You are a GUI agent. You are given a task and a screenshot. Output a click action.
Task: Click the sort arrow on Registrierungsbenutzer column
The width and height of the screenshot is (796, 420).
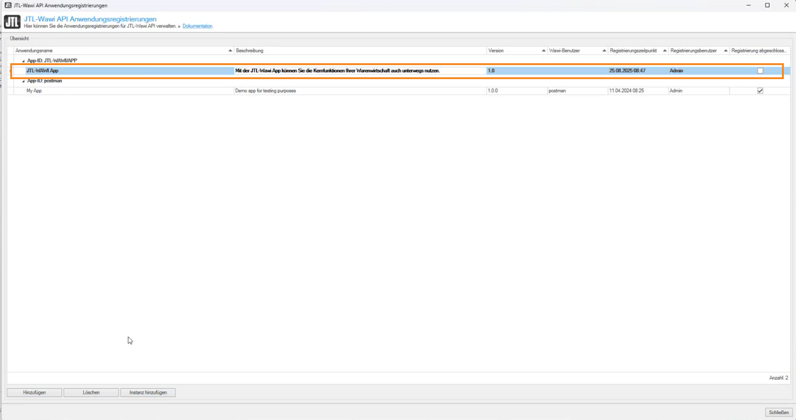pyautogui.click(x=726, y=51)
